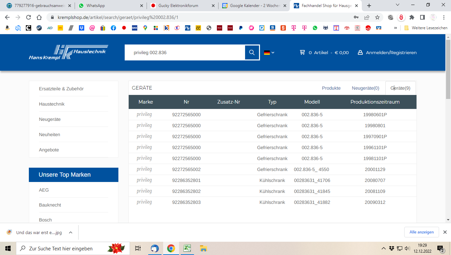This screenshot has height=255, width=451.
Task: Select row with Produktionszeitraum 20090312
Action: 272,202
